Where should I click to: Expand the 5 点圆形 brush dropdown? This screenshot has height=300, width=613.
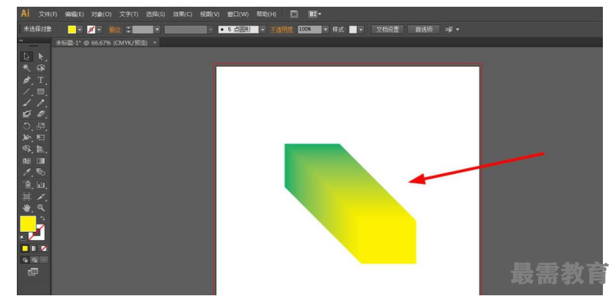(263, 30)
